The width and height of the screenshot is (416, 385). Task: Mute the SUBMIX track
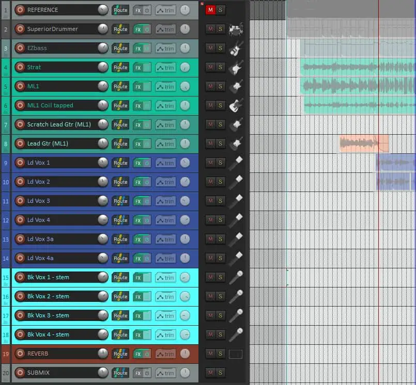[x=210, y=373]
